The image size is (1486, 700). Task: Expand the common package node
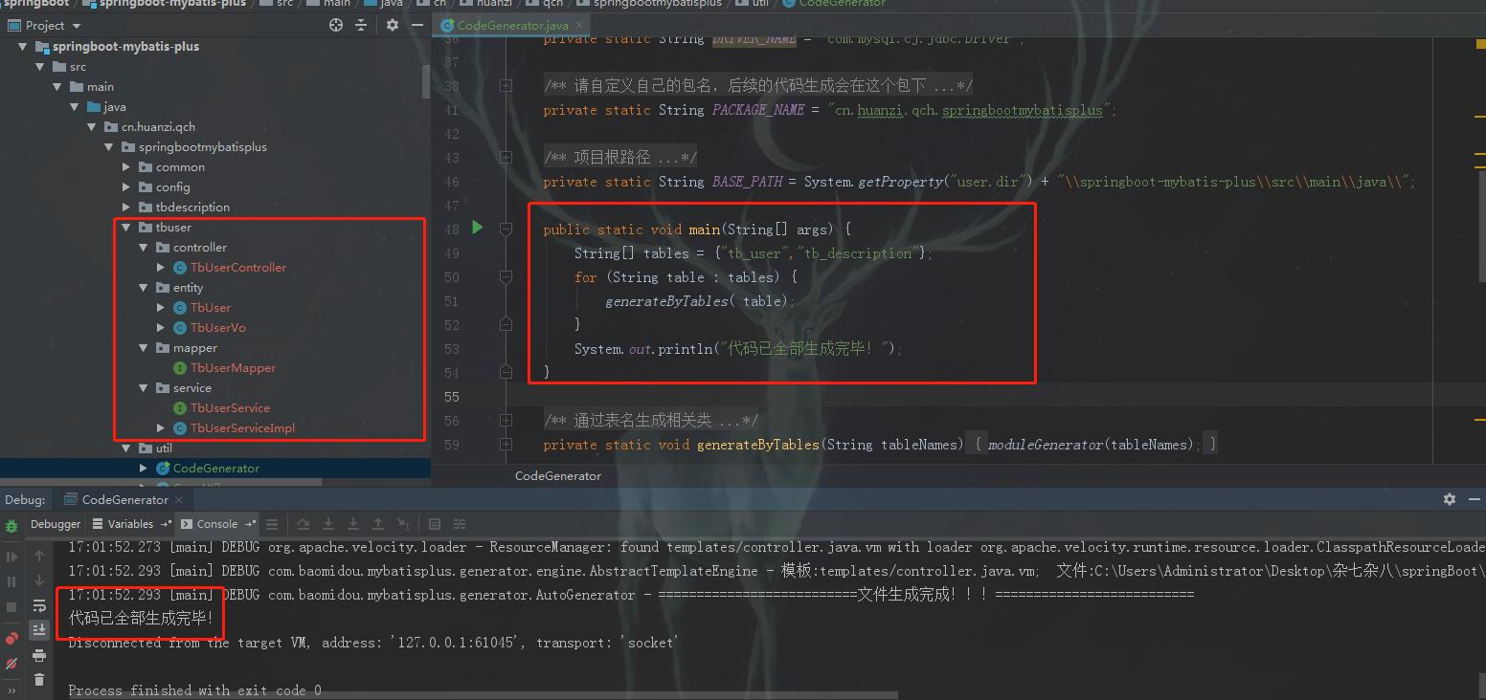point(125,166)
